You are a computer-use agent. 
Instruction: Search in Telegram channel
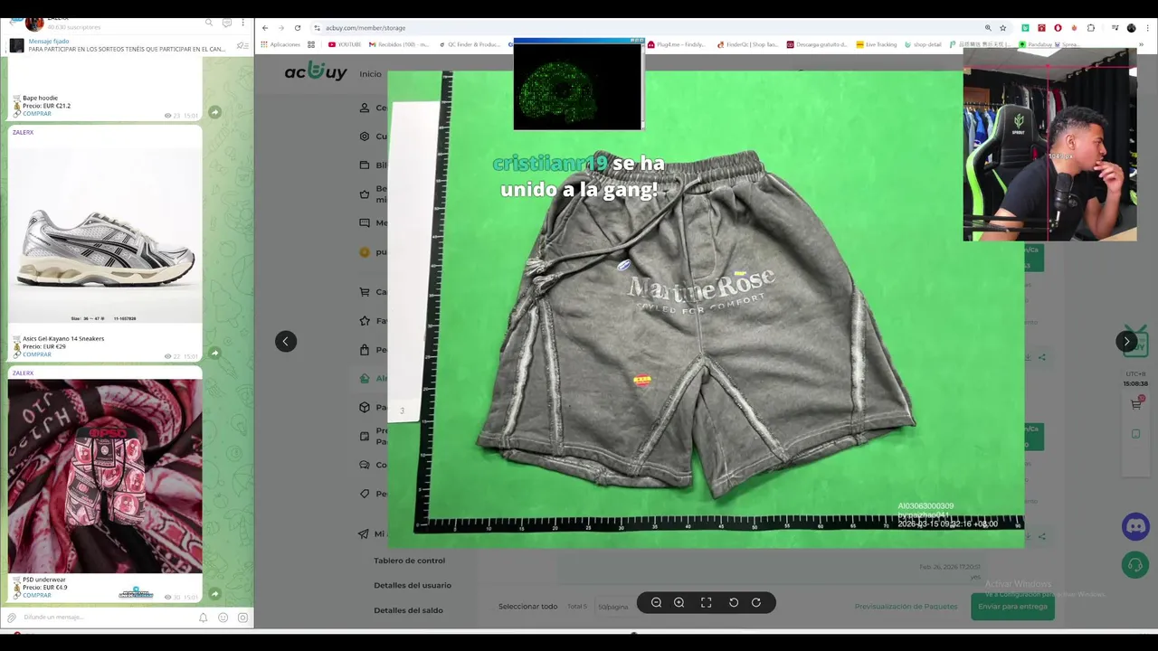[209, 23]
